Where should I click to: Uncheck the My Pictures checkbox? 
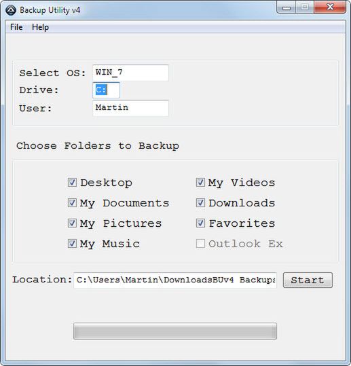point(72,223)
